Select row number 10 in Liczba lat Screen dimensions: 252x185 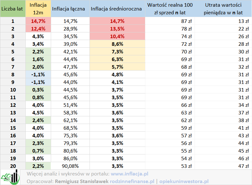[13, 90]
